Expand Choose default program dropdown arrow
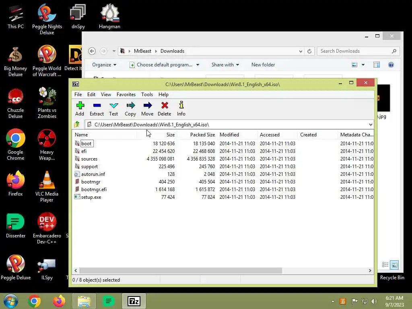412x309 pixels. pyautogui.click(x=198, y=65)
